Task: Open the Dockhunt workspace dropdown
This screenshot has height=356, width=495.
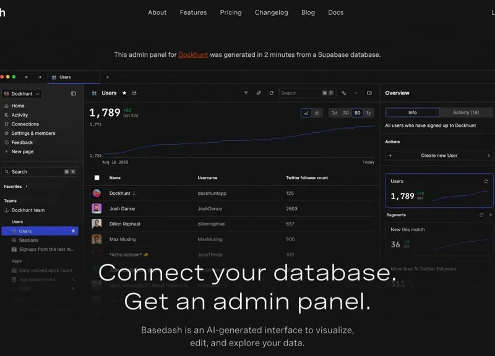Action: coord(22,94)
